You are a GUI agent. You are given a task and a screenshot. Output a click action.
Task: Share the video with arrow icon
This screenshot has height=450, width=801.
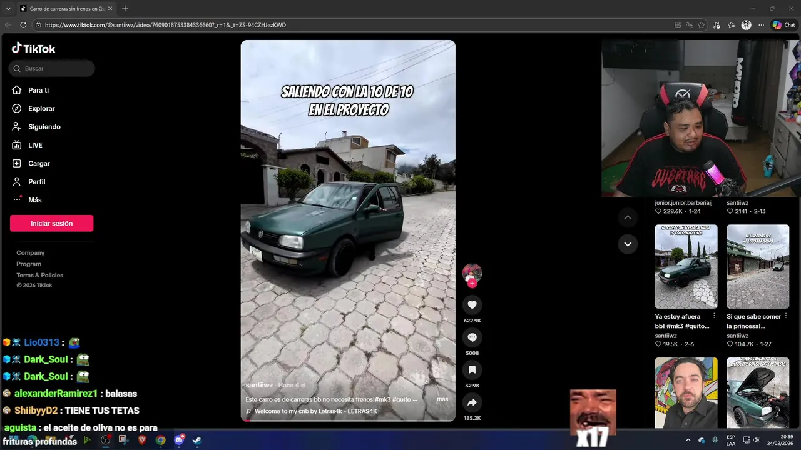tap(472, 402)
